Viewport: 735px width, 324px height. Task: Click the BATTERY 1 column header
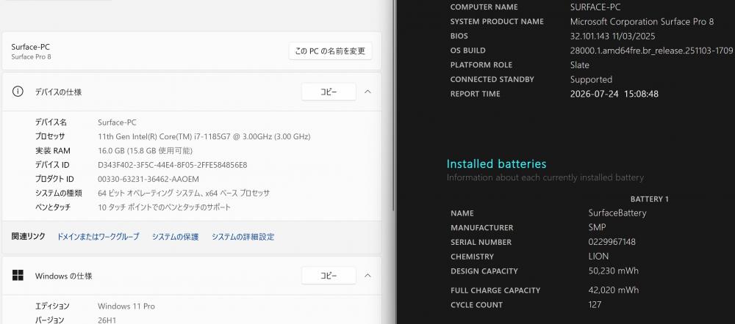tap(649, 199)
